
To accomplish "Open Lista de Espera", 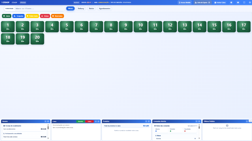I will (203, 3).
